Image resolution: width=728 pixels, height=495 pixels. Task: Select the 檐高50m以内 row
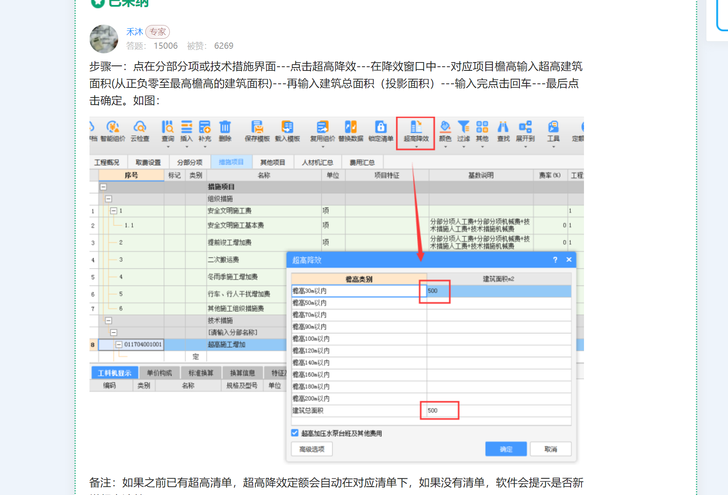coord(431,303)
